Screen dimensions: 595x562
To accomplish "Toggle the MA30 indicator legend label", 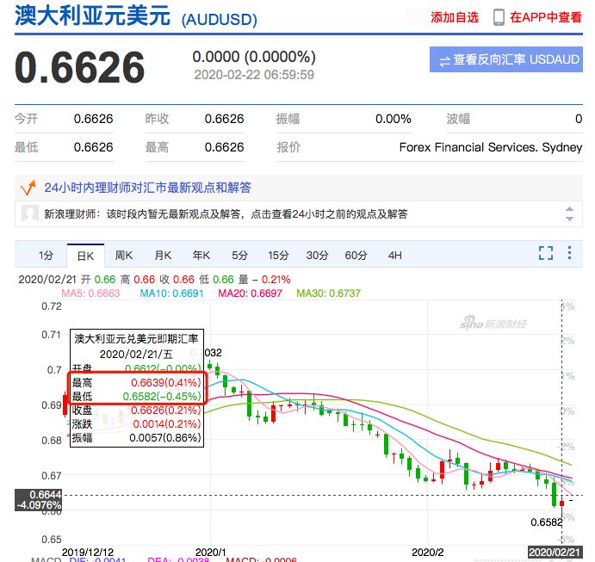I will coord(328,293).
